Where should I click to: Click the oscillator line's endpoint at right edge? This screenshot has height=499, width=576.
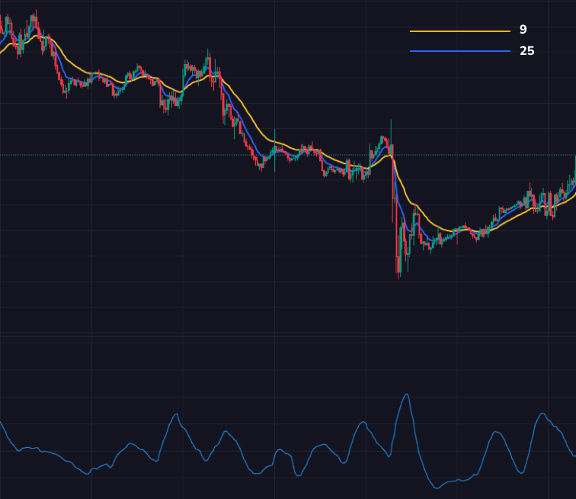click(x=574, y=456)
